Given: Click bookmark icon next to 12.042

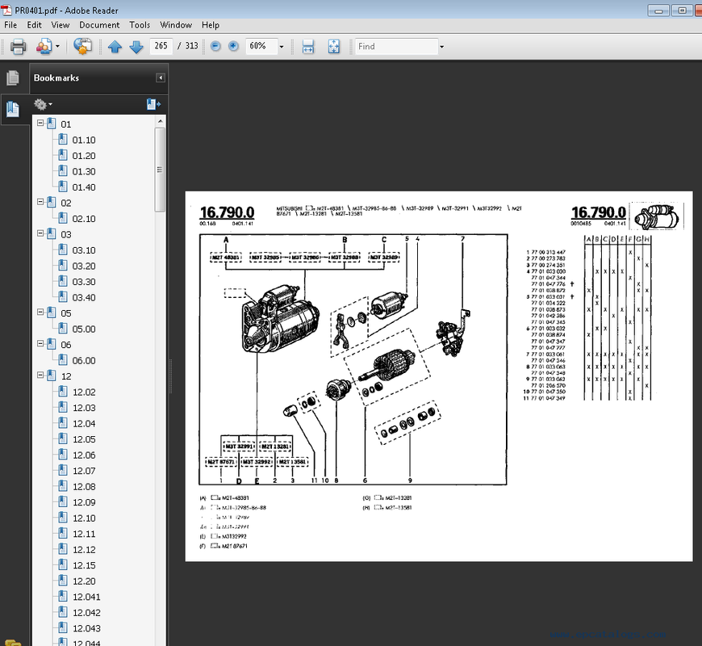Looking at the screenshot, I should point(63,611).
